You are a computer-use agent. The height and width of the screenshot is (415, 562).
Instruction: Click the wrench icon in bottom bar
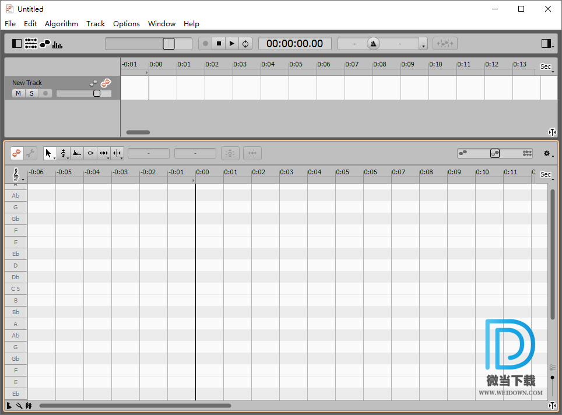(19, 406)
